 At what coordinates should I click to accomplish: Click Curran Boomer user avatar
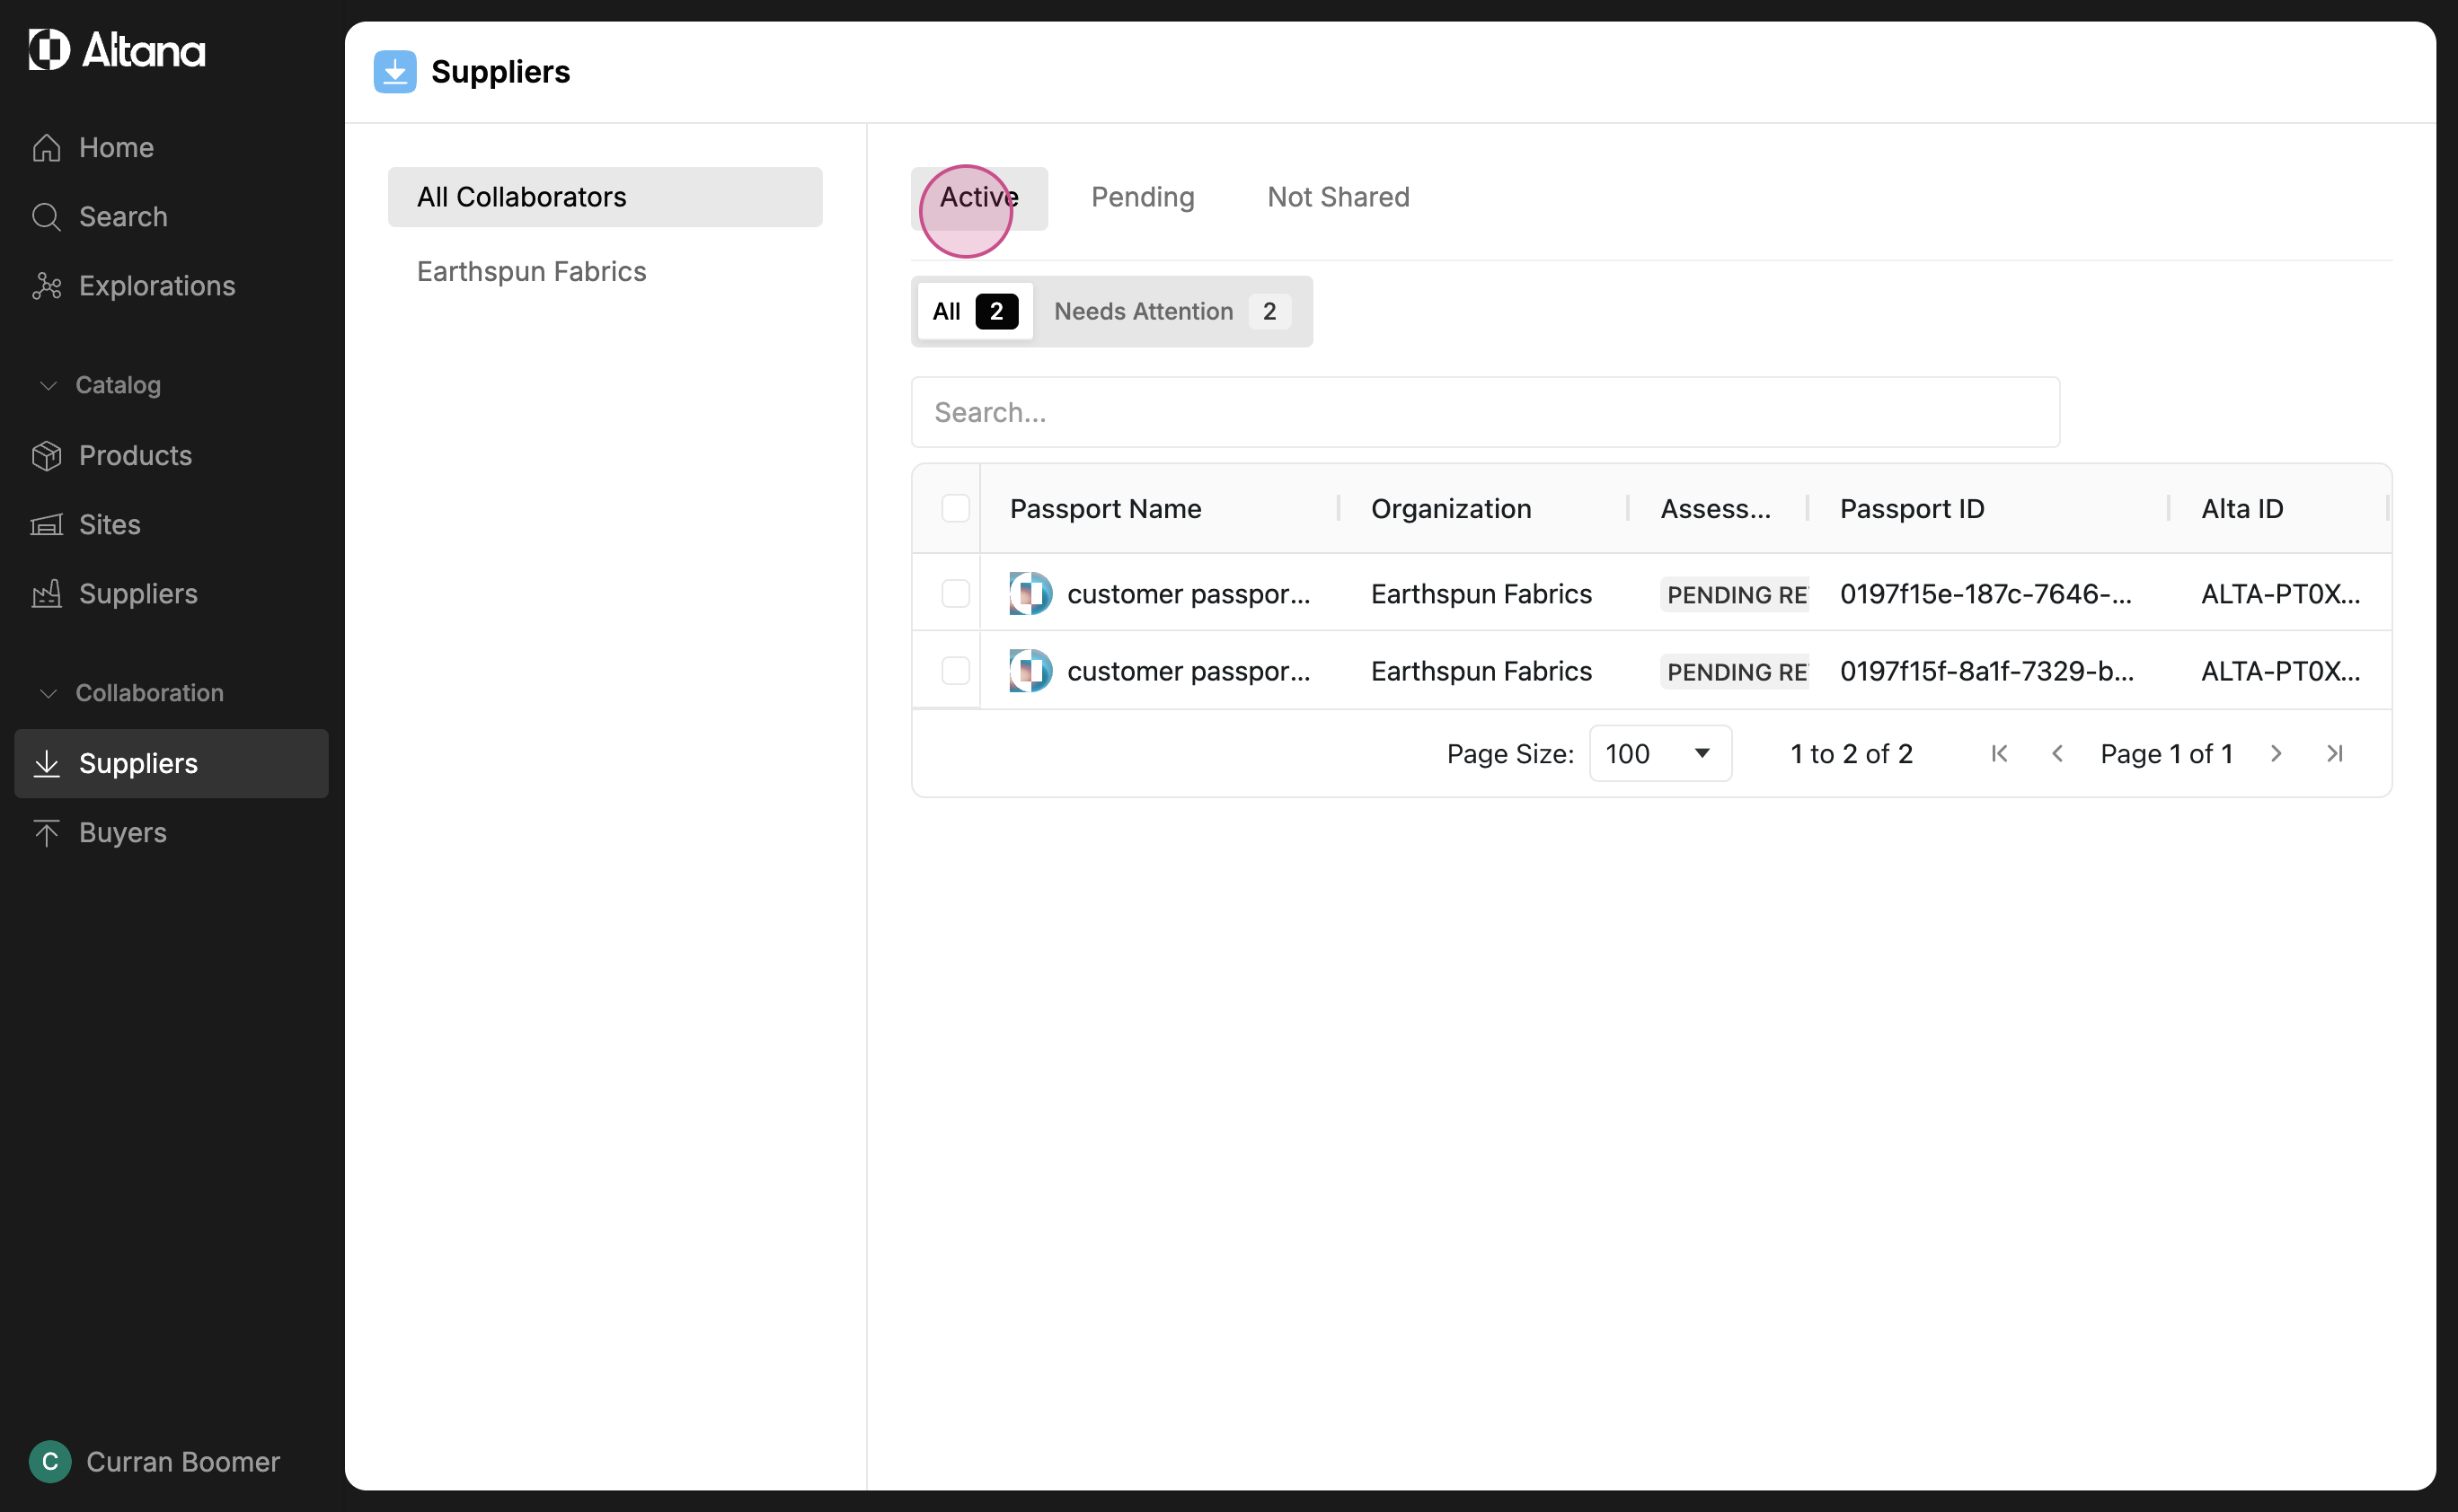[50, 1462]
